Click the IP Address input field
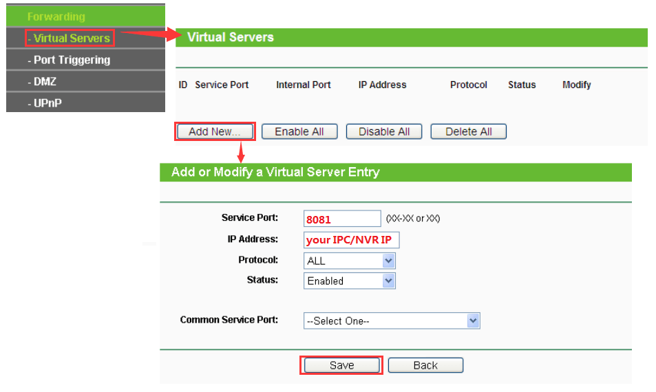 click(352, 240)
